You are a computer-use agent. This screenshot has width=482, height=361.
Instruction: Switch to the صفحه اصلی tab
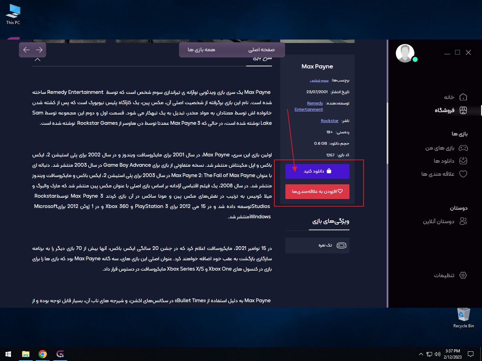click(261, 50)
